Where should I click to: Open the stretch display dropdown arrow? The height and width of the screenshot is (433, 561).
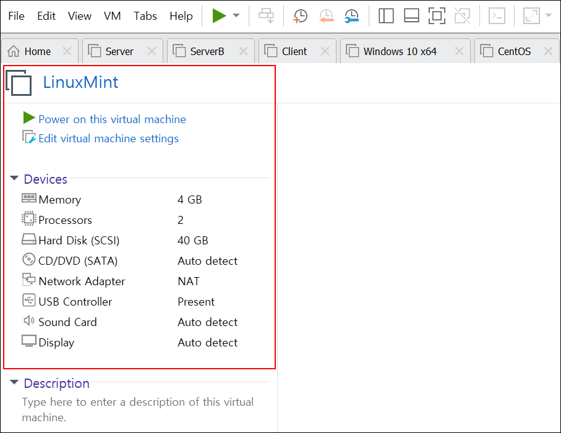pyautogui.click(x=549, y=15)
